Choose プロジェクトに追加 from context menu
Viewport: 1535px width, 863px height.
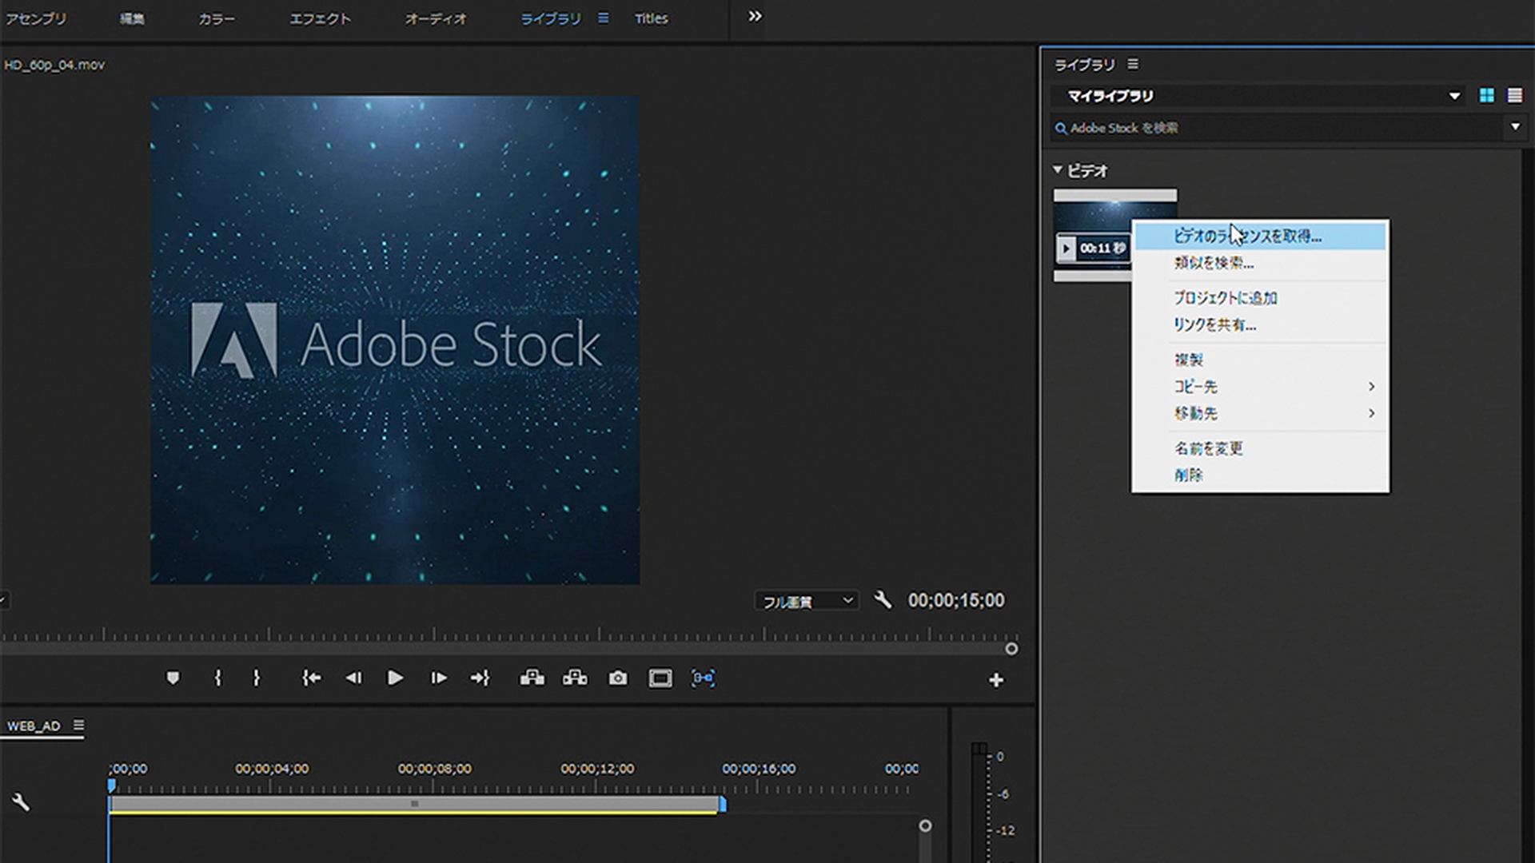pos(1225,298)
